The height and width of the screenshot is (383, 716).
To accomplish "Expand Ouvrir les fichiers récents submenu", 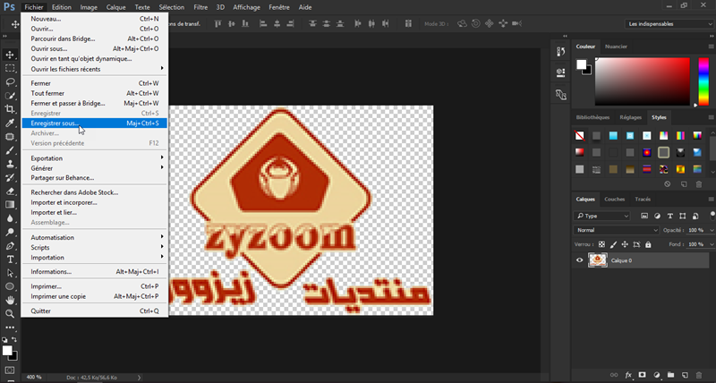I will pos(95,69).
